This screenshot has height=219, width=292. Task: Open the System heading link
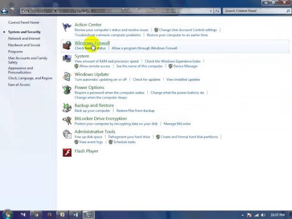[x=82, y=56]
